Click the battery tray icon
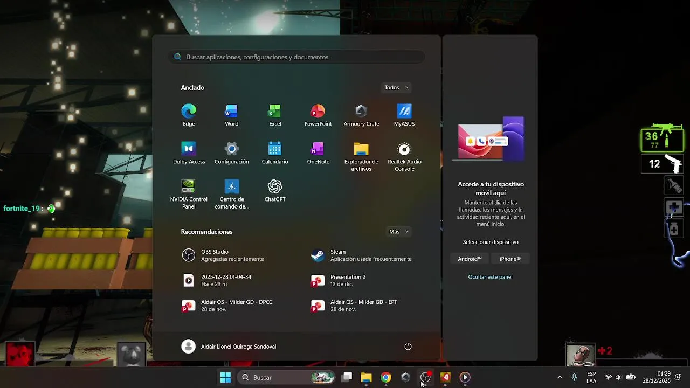This screenshot has width=690, height=388. (x=630, y=377)
